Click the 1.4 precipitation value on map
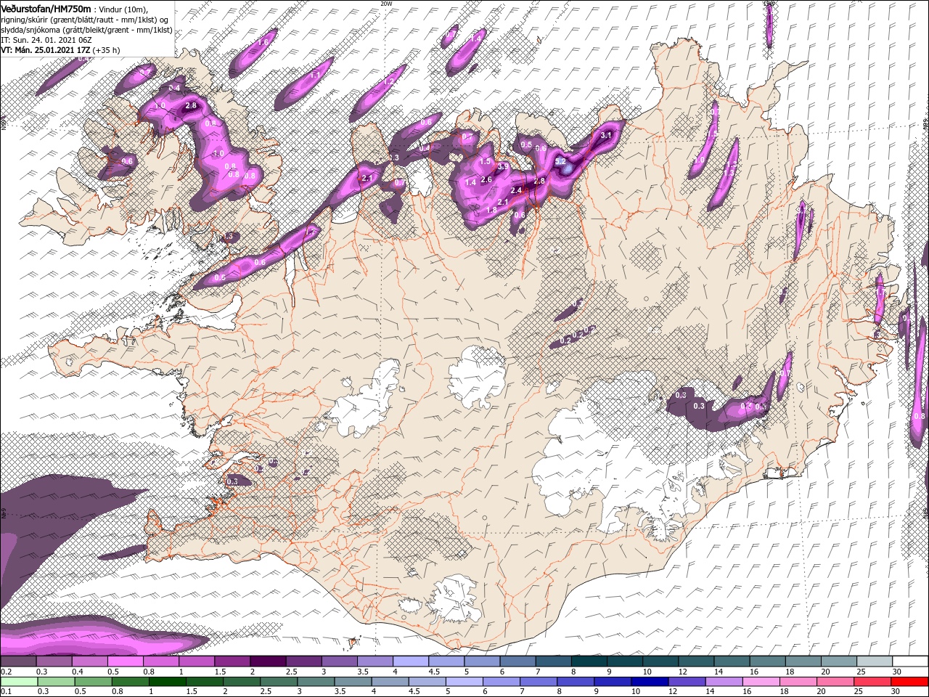 [470, 182]
